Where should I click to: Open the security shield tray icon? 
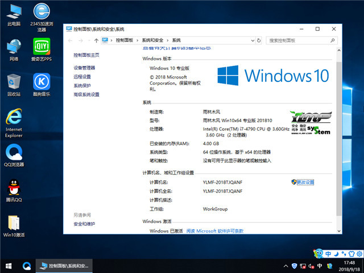295,266
